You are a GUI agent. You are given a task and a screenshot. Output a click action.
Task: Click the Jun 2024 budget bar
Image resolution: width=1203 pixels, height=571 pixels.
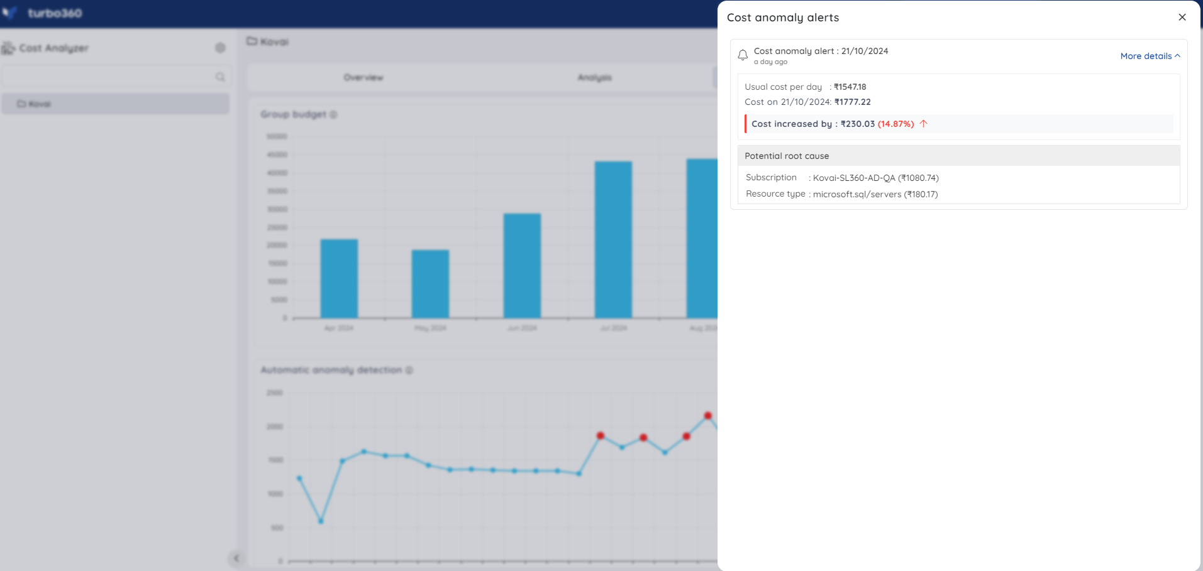522,266
